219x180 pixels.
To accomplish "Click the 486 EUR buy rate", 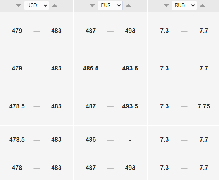I will [91, 139].
